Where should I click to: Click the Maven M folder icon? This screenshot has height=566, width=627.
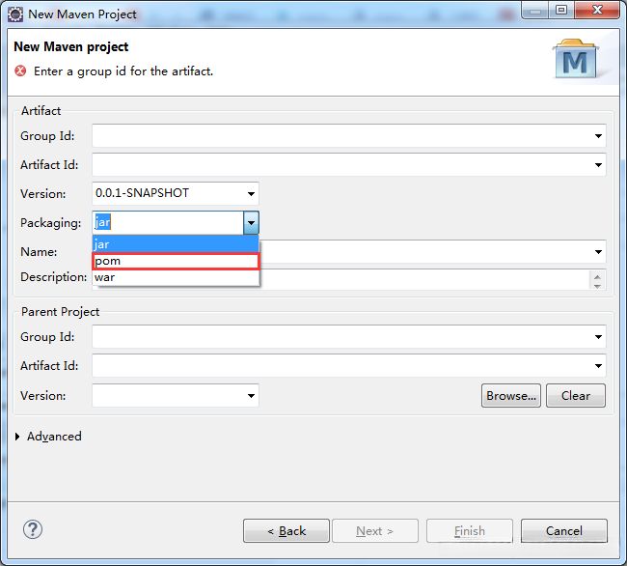(x=576, y=59)
